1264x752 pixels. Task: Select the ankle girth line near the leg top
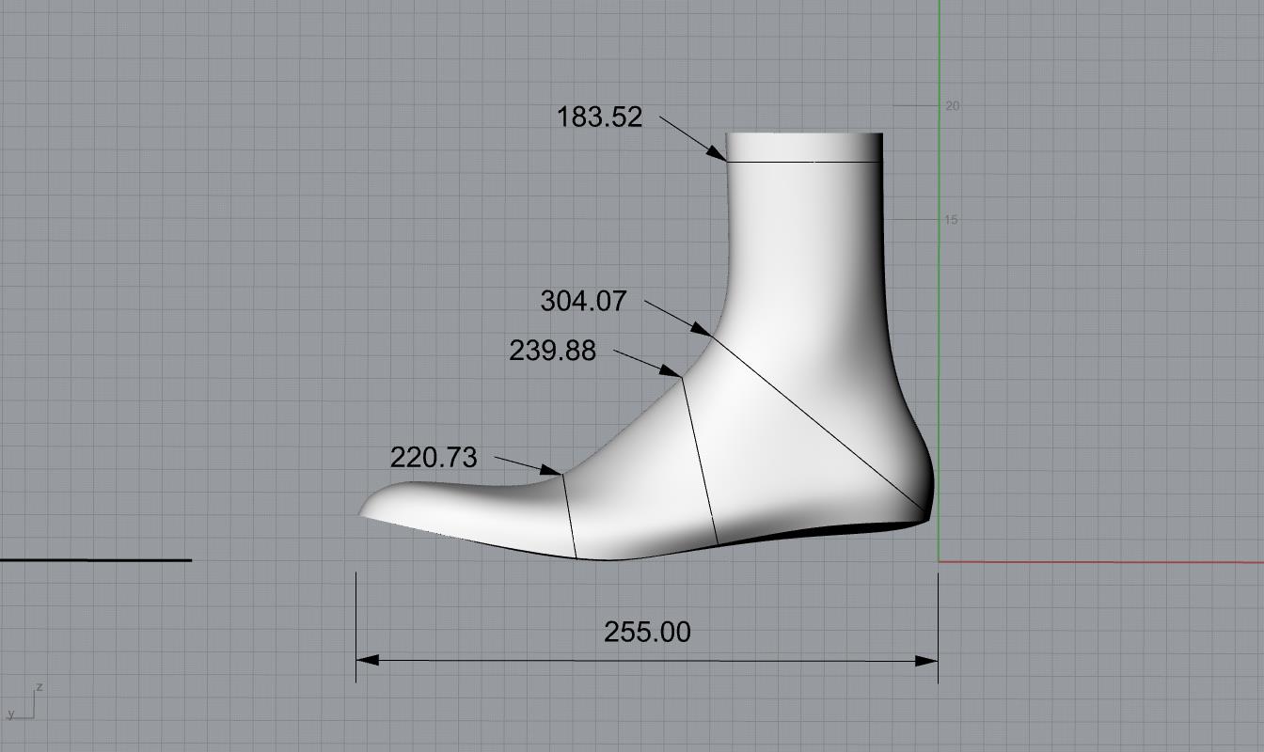pos(804,162)
